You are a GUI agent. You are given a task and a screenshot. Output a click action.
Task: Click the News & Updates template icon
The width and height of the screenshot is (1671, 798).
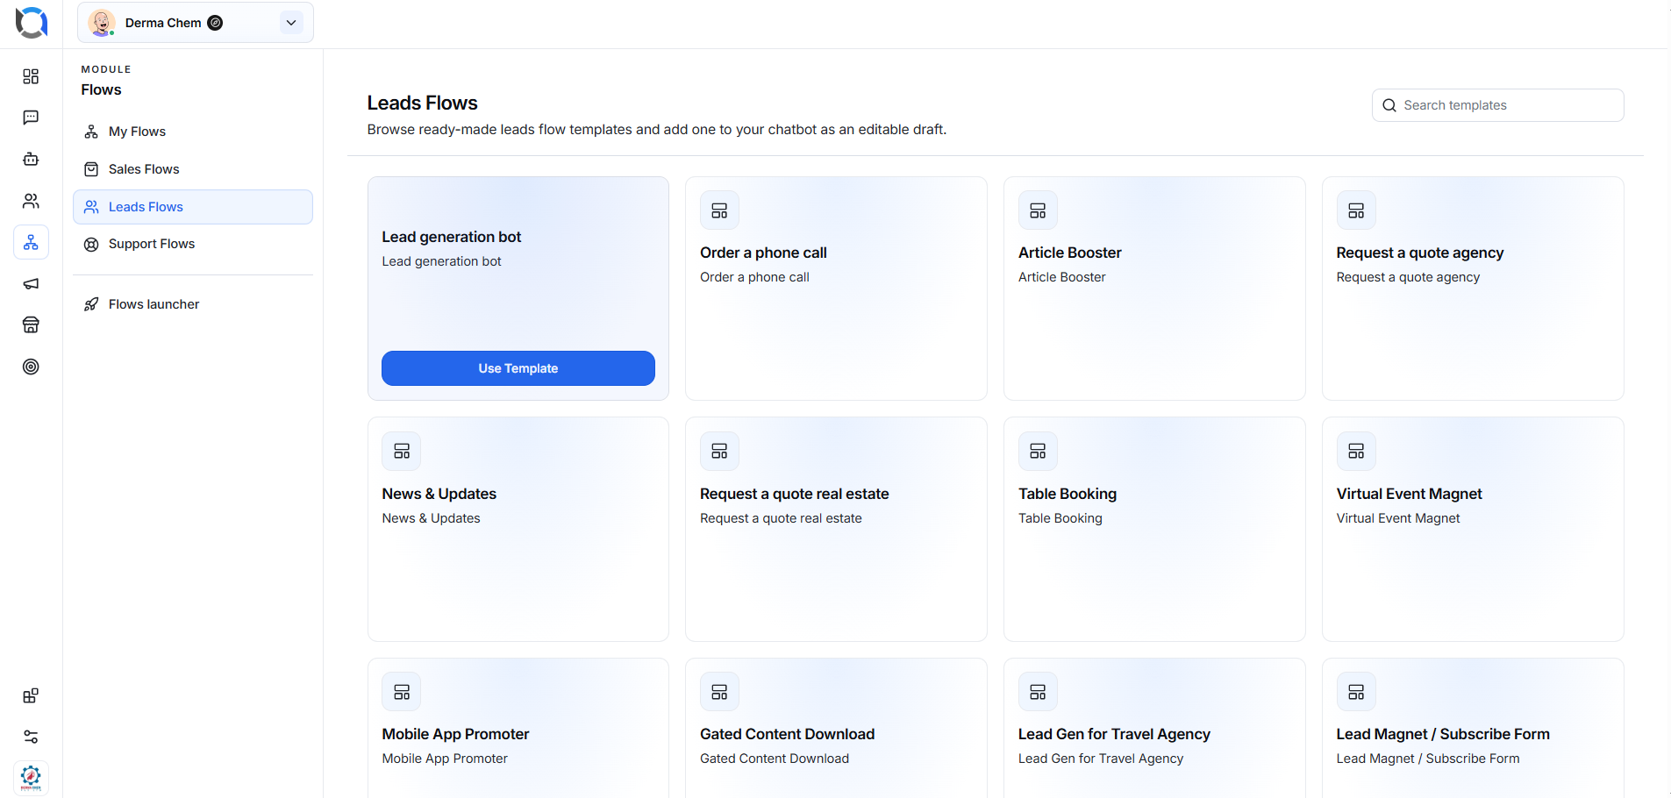[x=402, y=451]
